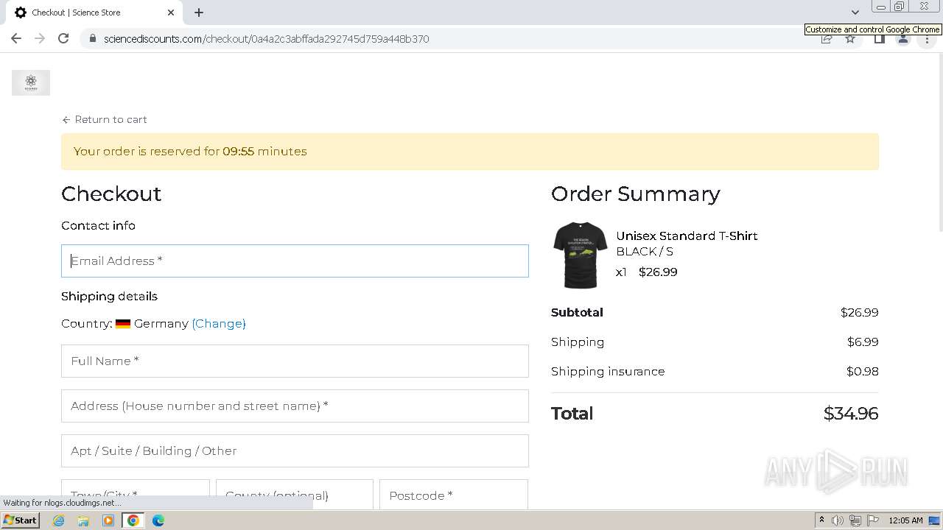The image size is (943, 530).
Task: Toggle the browser side panel icon
Action: 879,39
